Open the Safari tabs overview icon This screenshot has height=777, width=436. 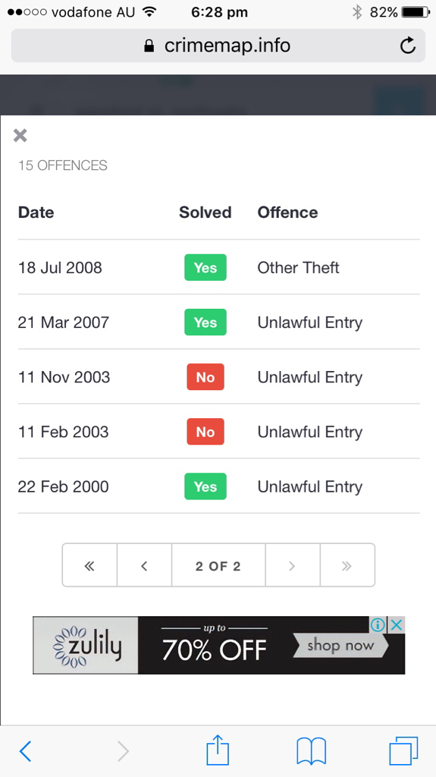pos(404,750)
